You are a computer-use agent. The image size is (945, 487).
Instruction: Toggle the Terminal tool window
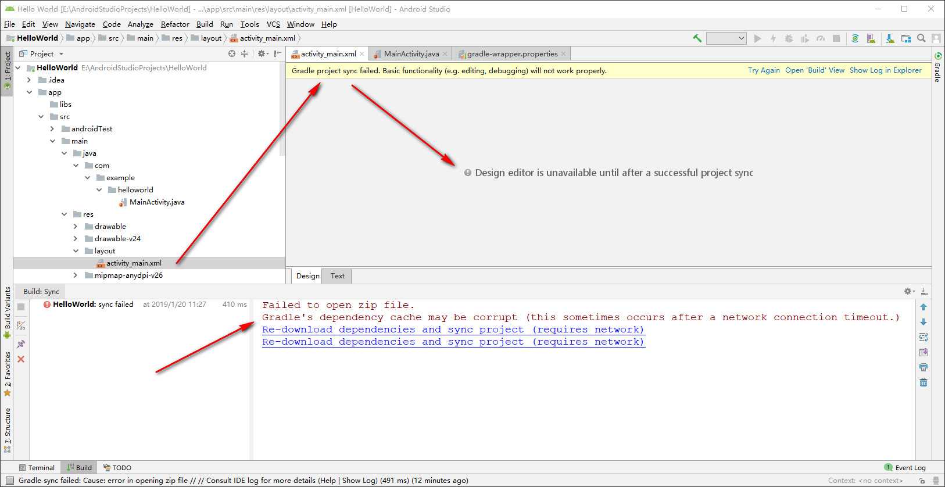pyautogui.click(x=37, y=467)
